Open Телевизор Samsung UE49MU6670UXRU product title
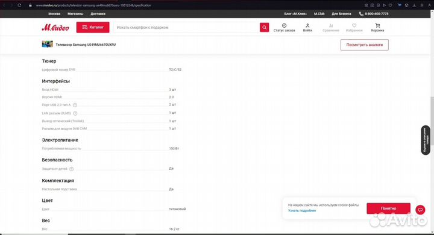This screenshot has width=434, height=235. click(86, 45)
